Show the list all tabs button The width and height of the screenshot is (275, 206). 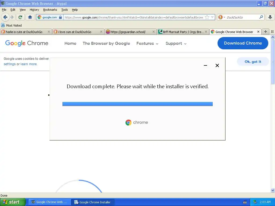pos(272,32)
